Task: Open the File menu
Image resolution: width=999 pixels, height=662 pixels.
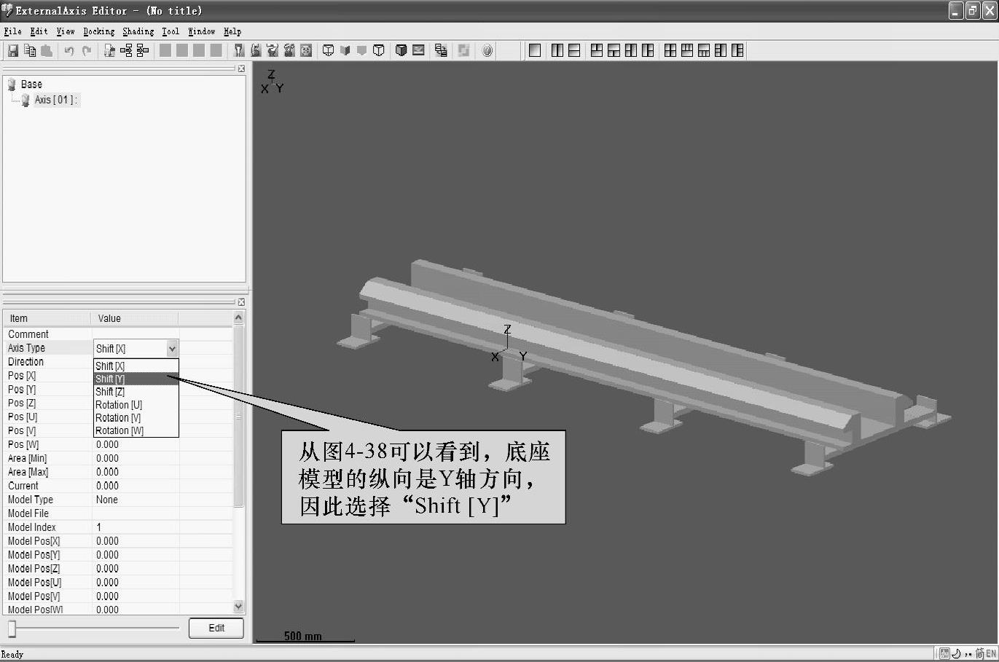Action: pos(12,31)
